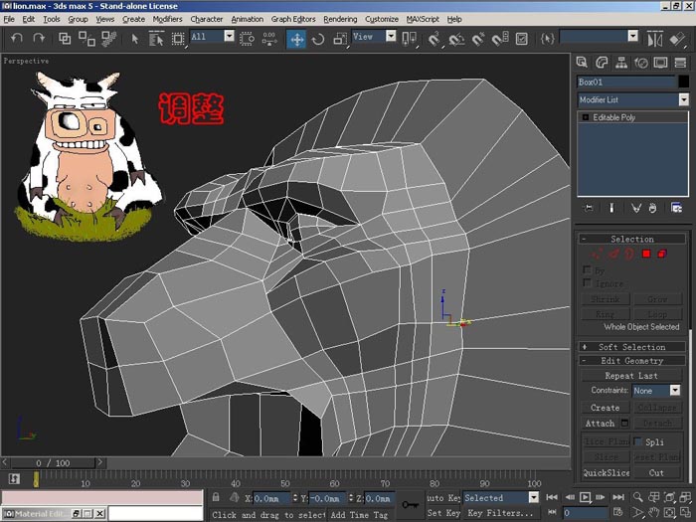Open the Constraints None dropdown
696x522 pixels.
675,390
